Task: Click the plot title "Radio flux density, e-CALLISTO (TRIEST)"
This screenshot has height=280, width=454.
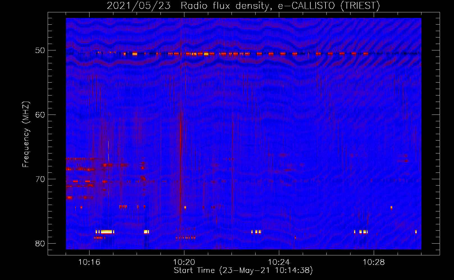Action: tap(280, 6)
